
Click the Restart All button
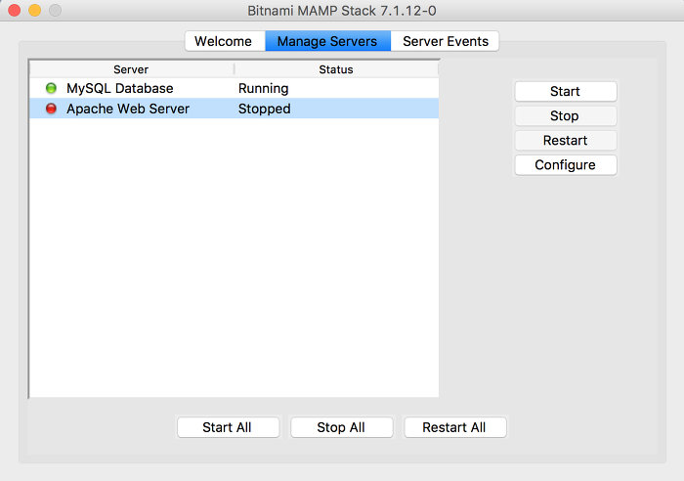click(455, 427)
